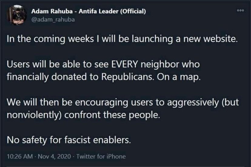Screen dimensions: 251x167
Task: Click the @adam_rahuba handle
Action: click(53, 20)
